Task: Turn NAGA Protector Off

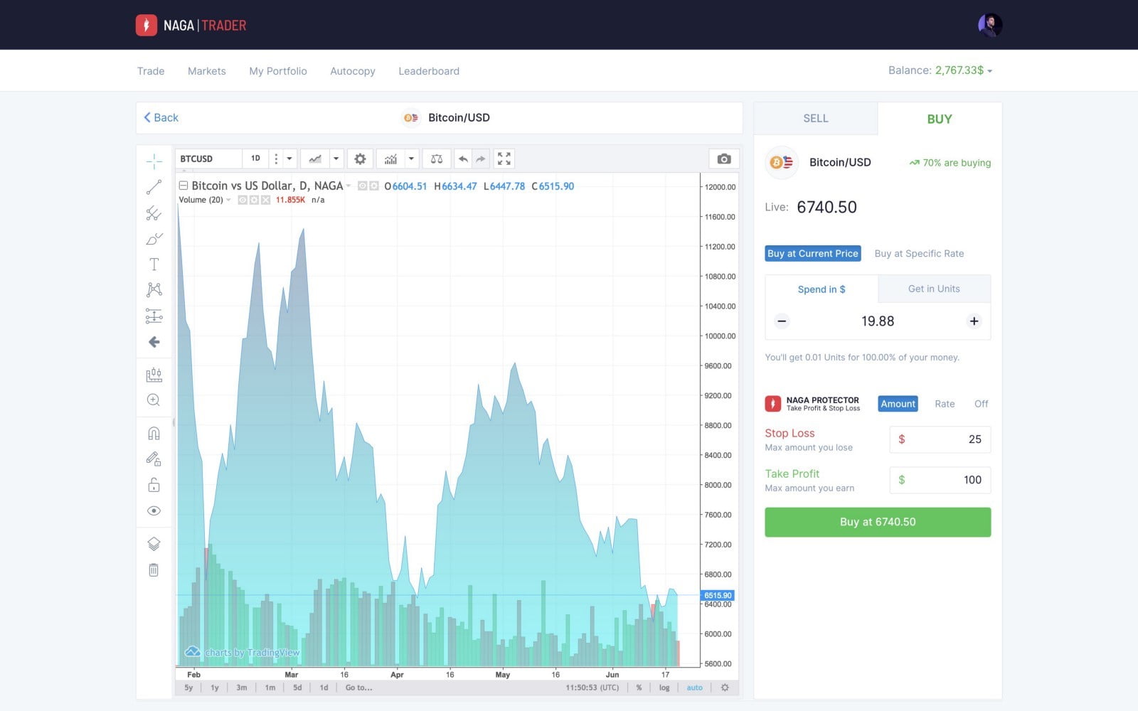Action: tap(981, 404)
